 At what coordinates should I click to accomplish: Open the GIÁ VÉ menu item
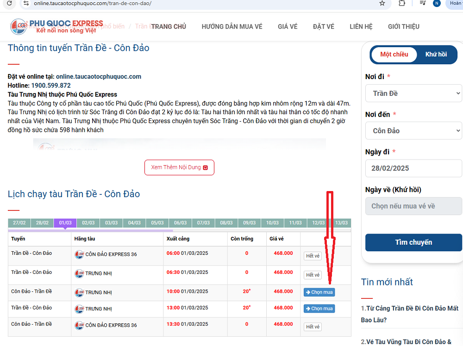tap(288, 26)
